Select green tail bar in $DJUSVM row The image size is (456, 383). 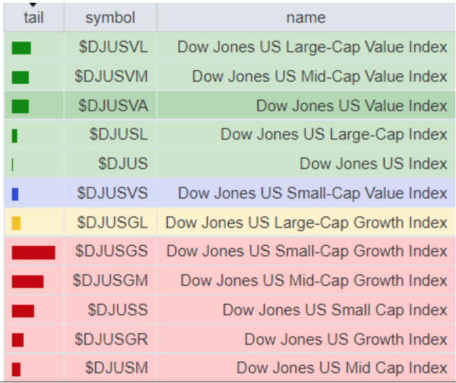[x=20, y=77]
